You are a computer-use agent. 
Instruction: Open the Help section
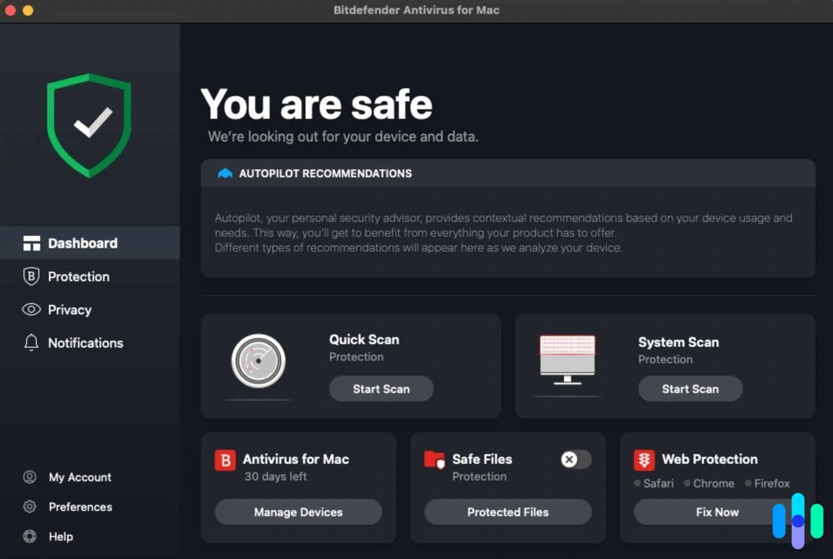coord(61,536)
